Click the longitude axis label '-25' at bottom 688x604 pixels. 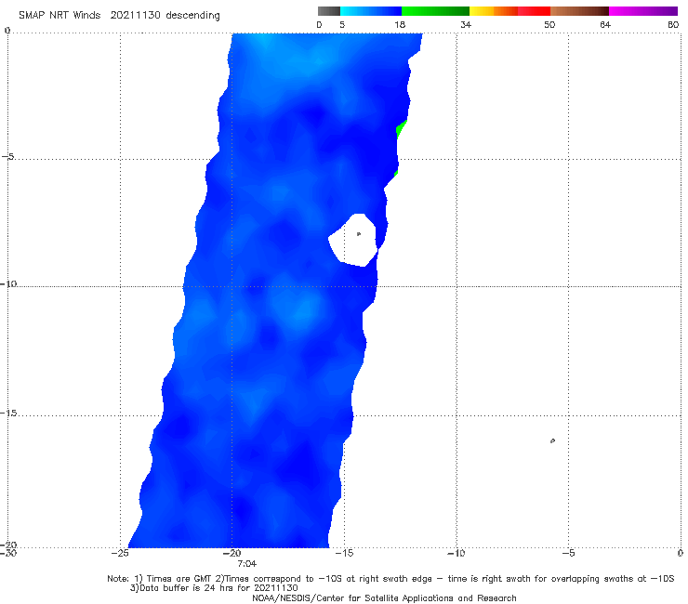pyautogui.click(x=120, y=553)
